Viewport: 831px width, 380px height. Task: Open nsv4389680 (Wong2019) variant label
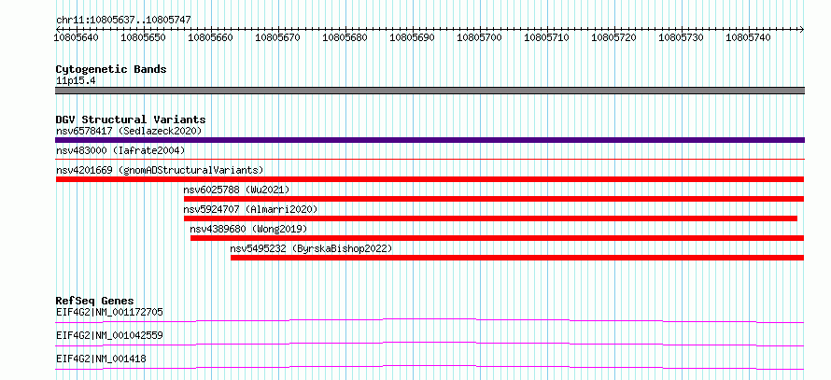pyautogui.click(x=248, y=229)
